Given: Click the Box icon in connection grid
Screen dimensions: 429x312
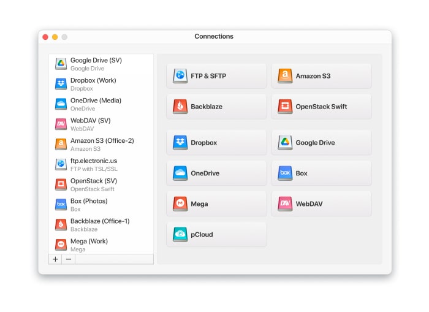Looking at the screenshot, I should (285, 173).
